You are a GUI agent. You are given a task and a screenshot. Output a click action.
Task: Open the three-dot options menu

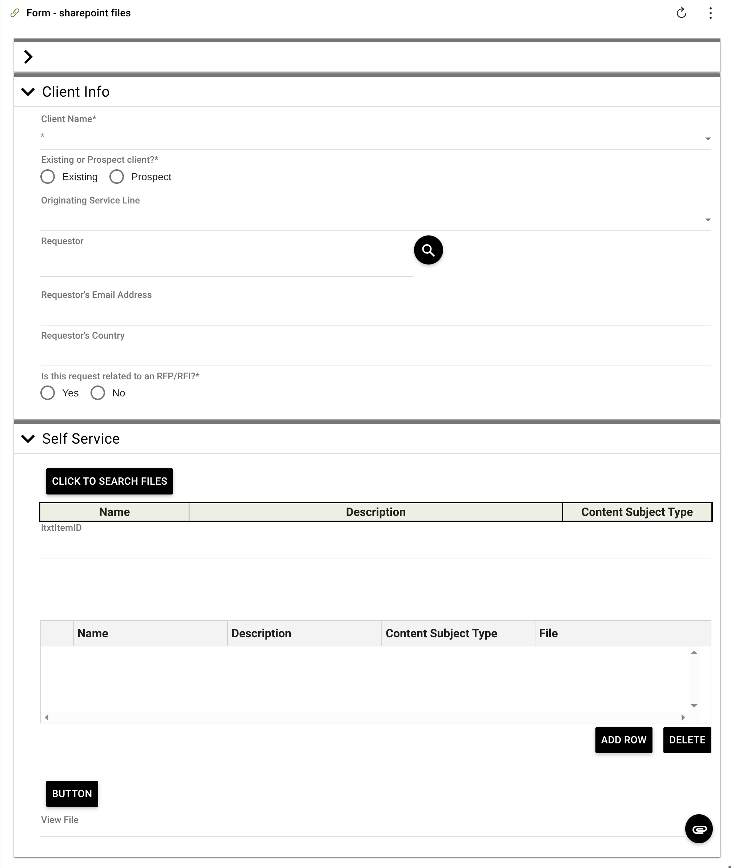pos(711,13)
